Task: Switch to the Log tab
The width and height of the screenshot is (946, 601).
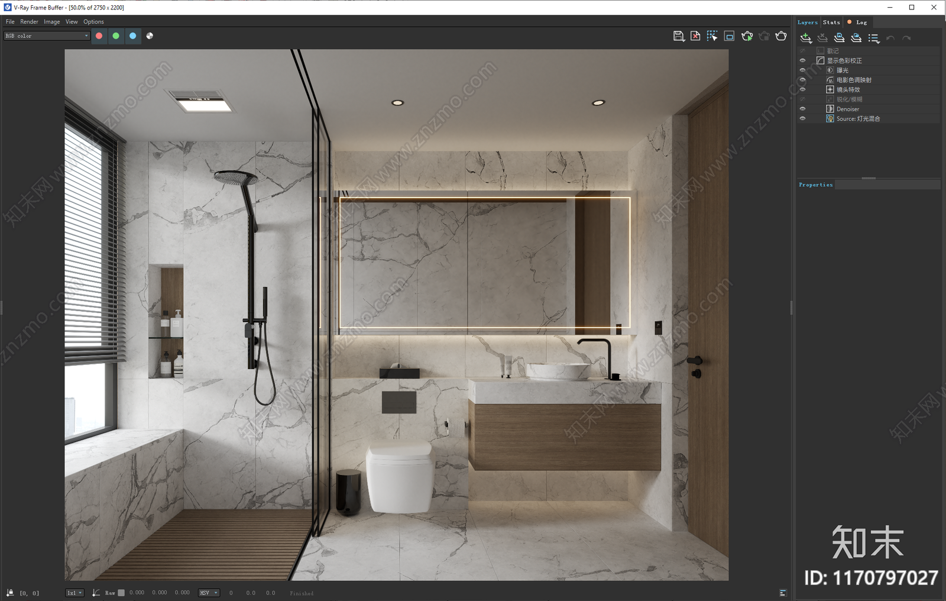Action: click(857, 22)
